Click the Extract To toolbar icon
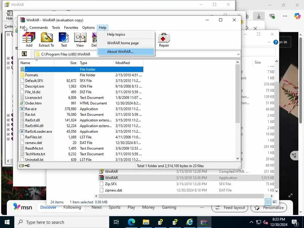 46,39
